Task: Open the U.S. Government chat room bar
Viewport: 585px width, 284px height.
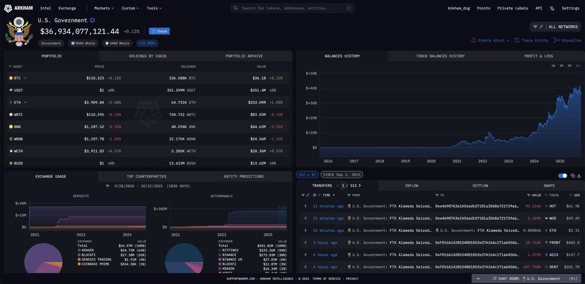Action: point(527,279)
